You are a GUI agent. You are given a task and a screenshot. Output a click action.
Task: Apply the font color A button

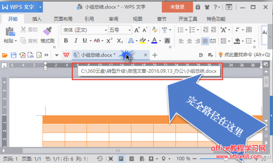(x=154, y=41)
